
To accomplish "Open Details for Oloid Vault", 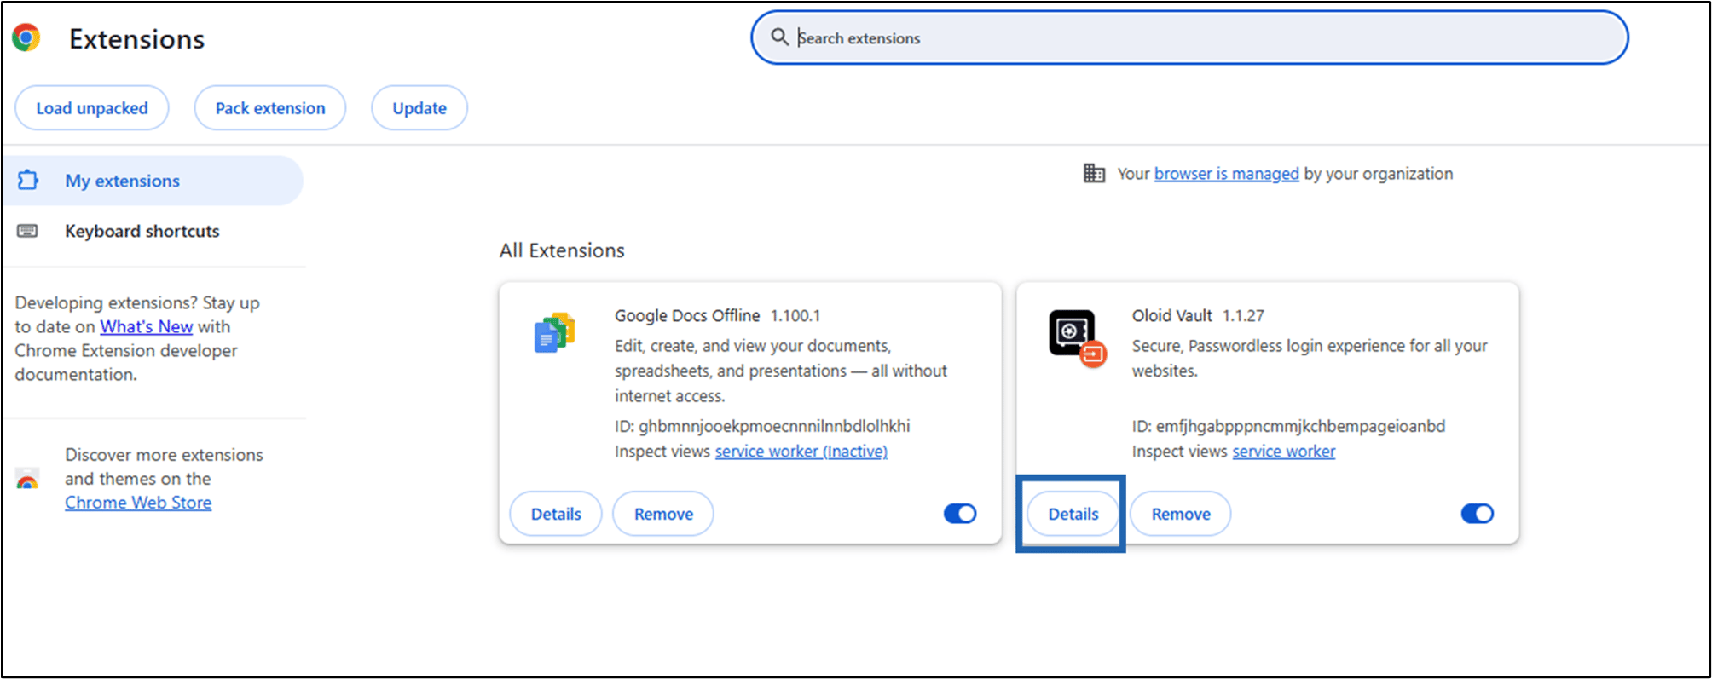I will [1073, 514].
